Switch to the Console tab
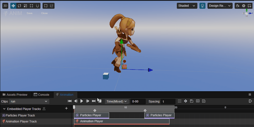The height and width of the screenshot is (127, 254). 41,95
